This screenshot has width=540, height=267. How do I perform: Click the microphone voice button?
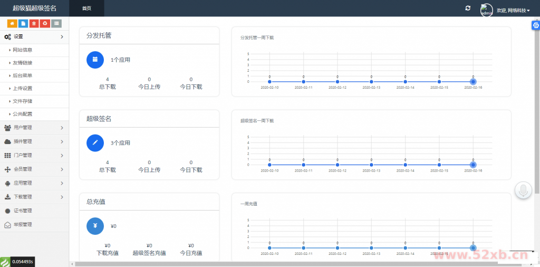[523, 190]
